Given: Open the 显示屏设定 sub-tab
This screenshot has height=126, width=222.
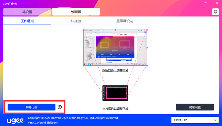Looking at the screenshot, I should (125, 21).
